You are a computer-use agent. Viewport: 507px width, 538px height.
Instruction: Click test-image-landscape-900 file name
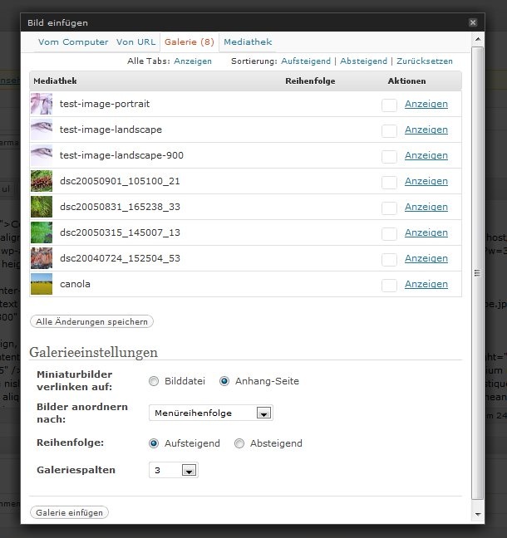121,155
